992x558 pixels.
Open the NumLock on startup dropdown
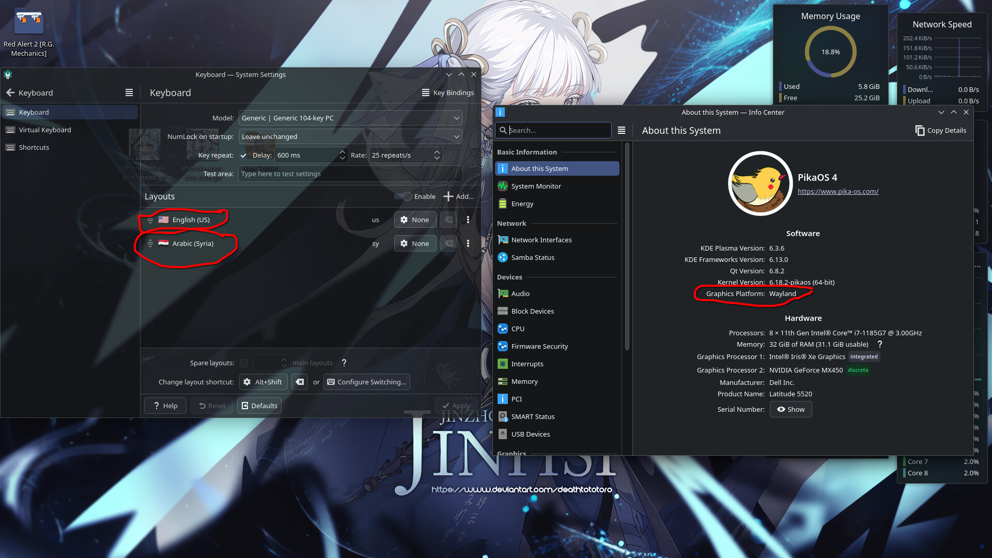pyautogui.click(x=350, y=136)
